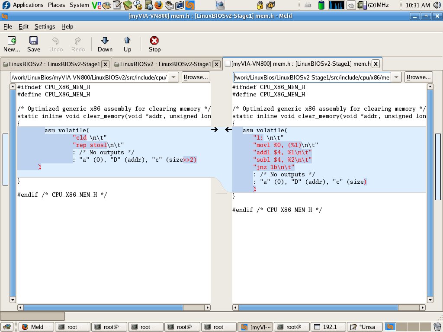Close the first LinuxBIOSv2 tab
Image resolution: width=443 pixels, height=332 pixels.
click(105, 64)
